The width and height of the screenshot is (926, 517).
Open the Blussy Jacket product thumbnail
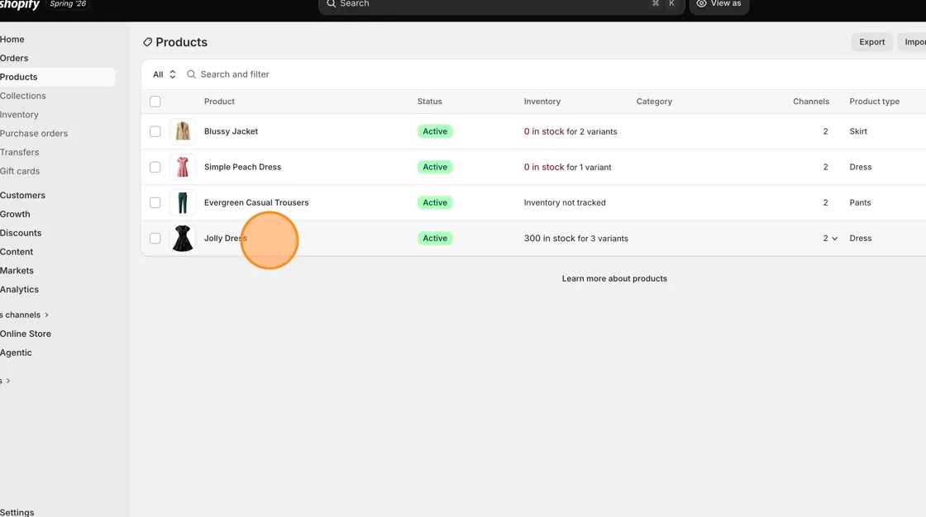183,131
